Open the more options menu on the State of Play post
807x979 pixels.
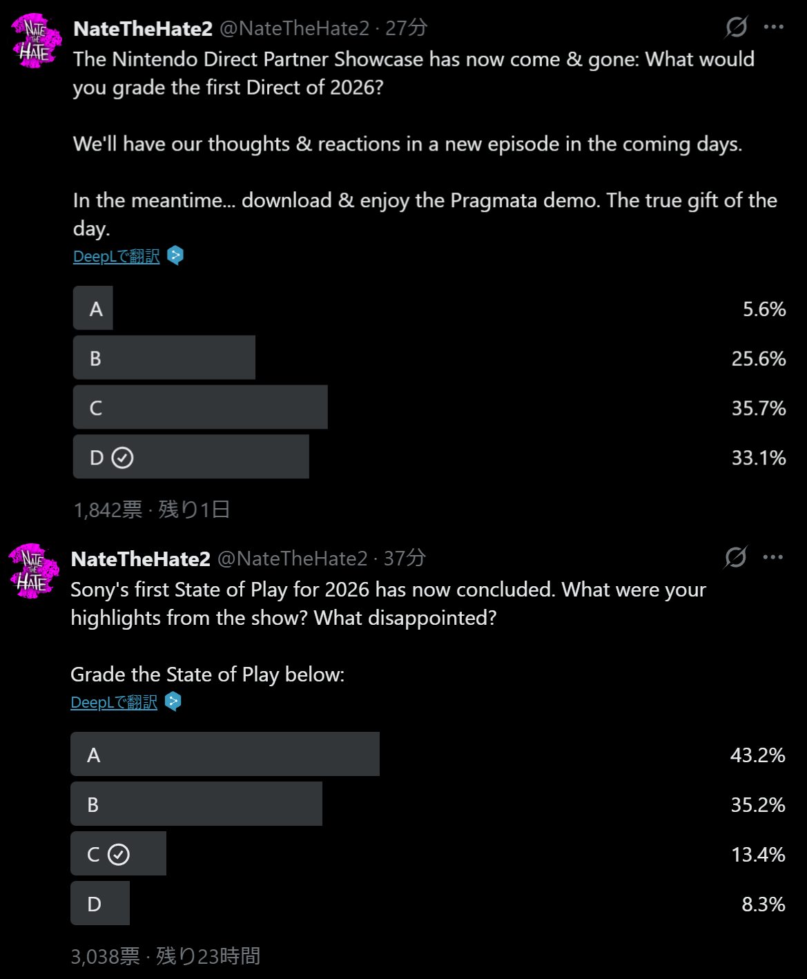[x=773, y=557]
